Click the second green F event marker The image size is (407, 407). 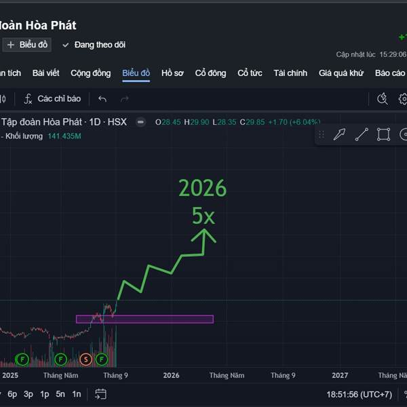[x=61, y=360]
